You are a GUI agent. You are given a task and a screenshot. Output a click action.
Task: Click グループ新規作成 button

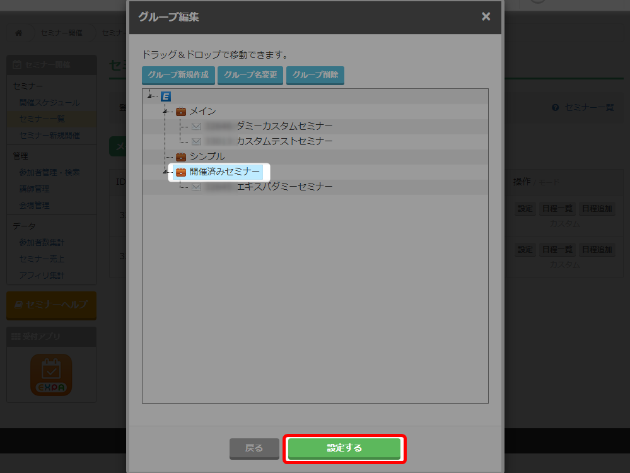[178, 75]
